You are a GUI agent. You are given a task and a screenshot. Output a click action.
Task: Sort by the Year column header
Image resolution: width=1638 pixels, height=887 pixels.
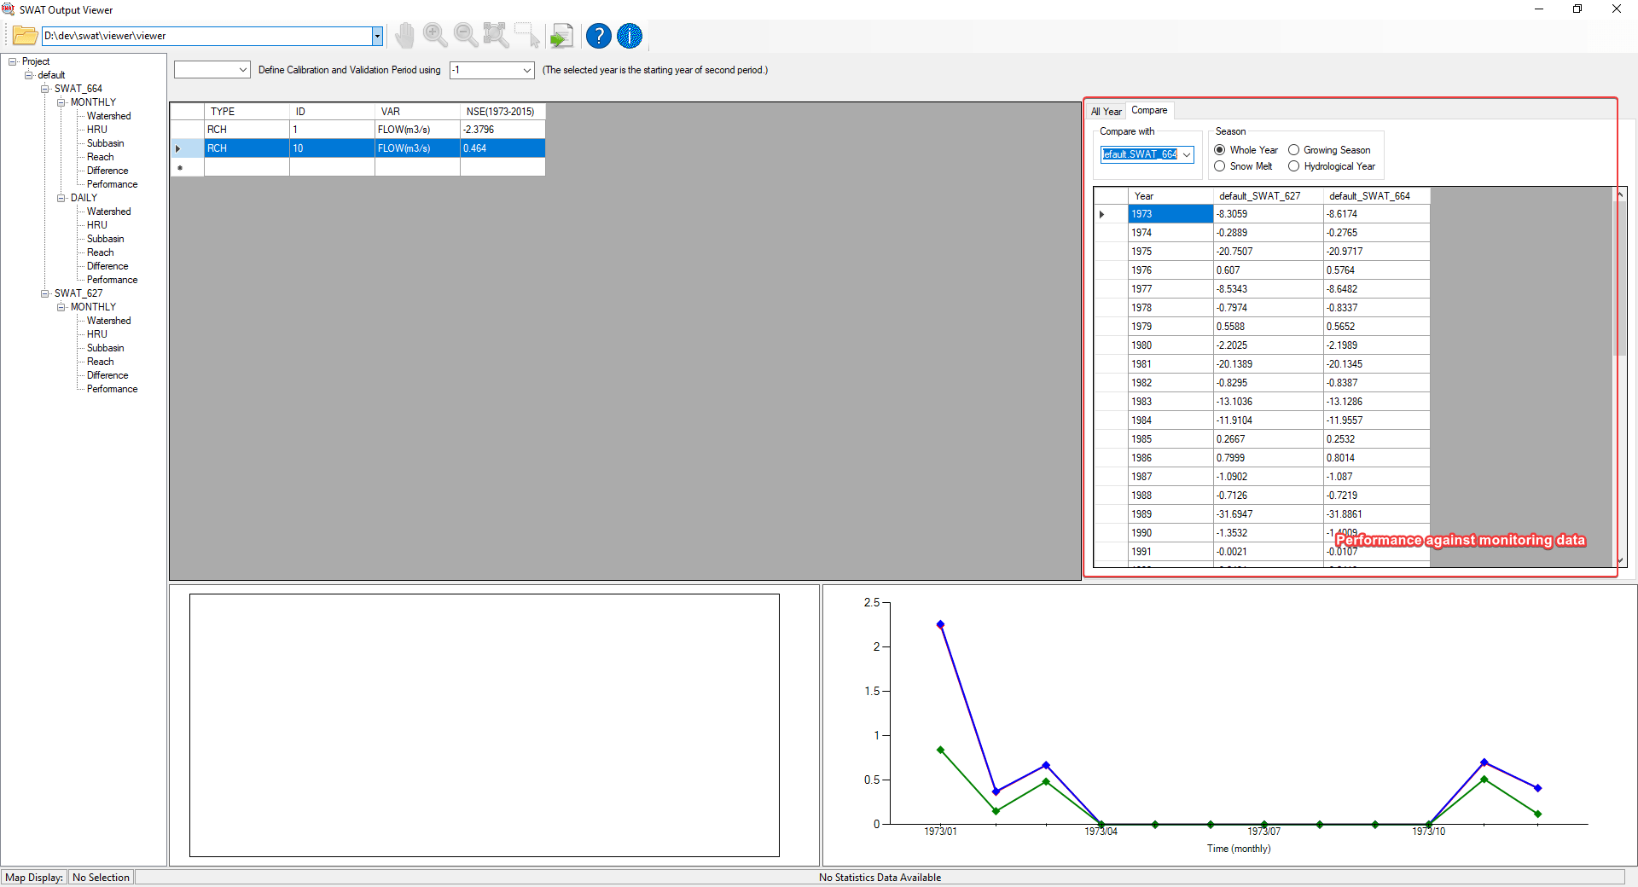[1170, 196]
